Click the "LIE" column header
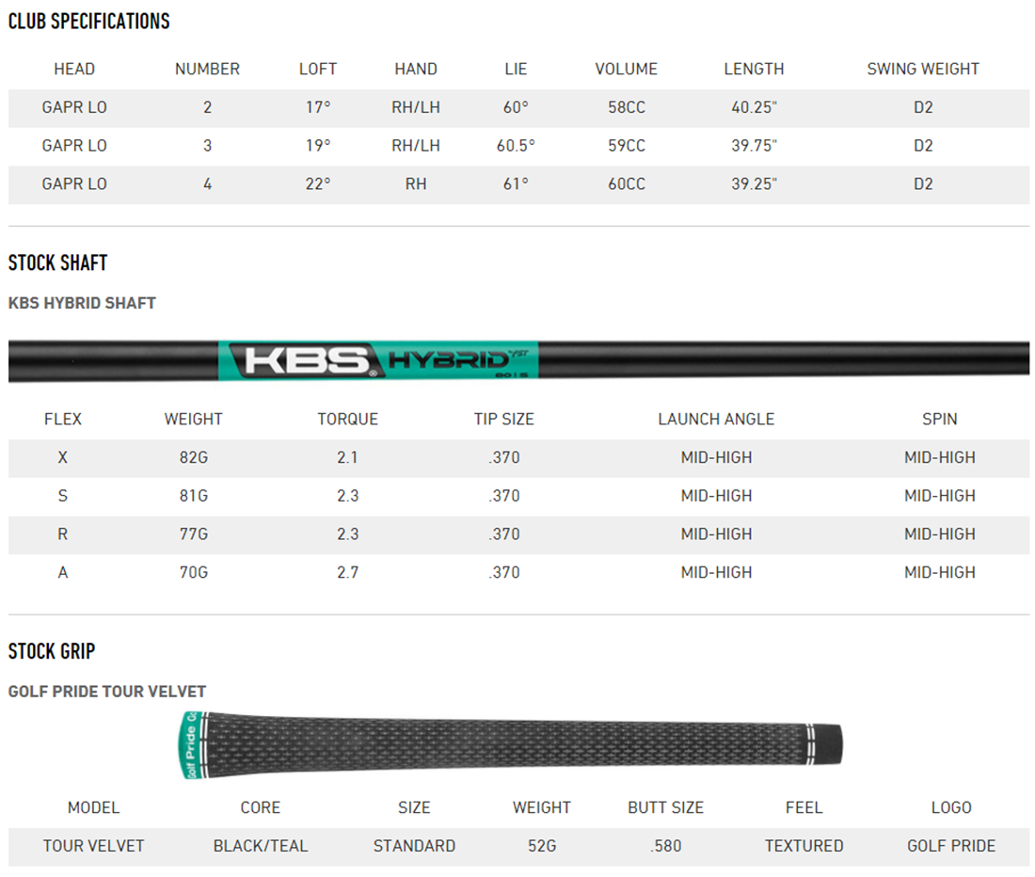Image resolution: width=1035 pixels, height=877 pixels. (517, 70)
